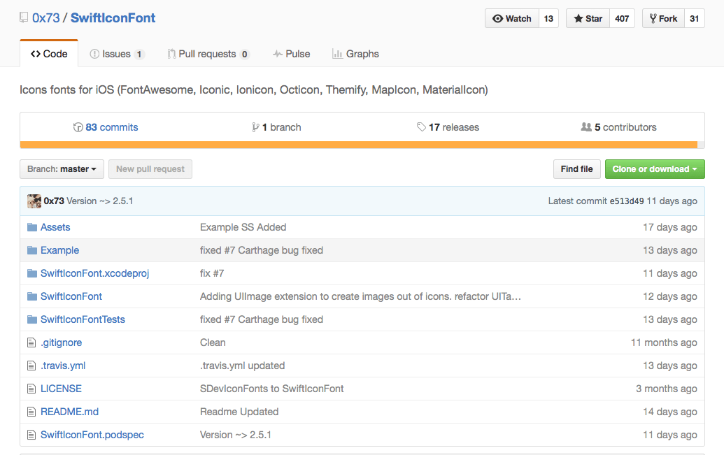724x455 pixels.
Task: Click the 0x73 avatar in latest commit row
Action: click(x=34, y=201)
